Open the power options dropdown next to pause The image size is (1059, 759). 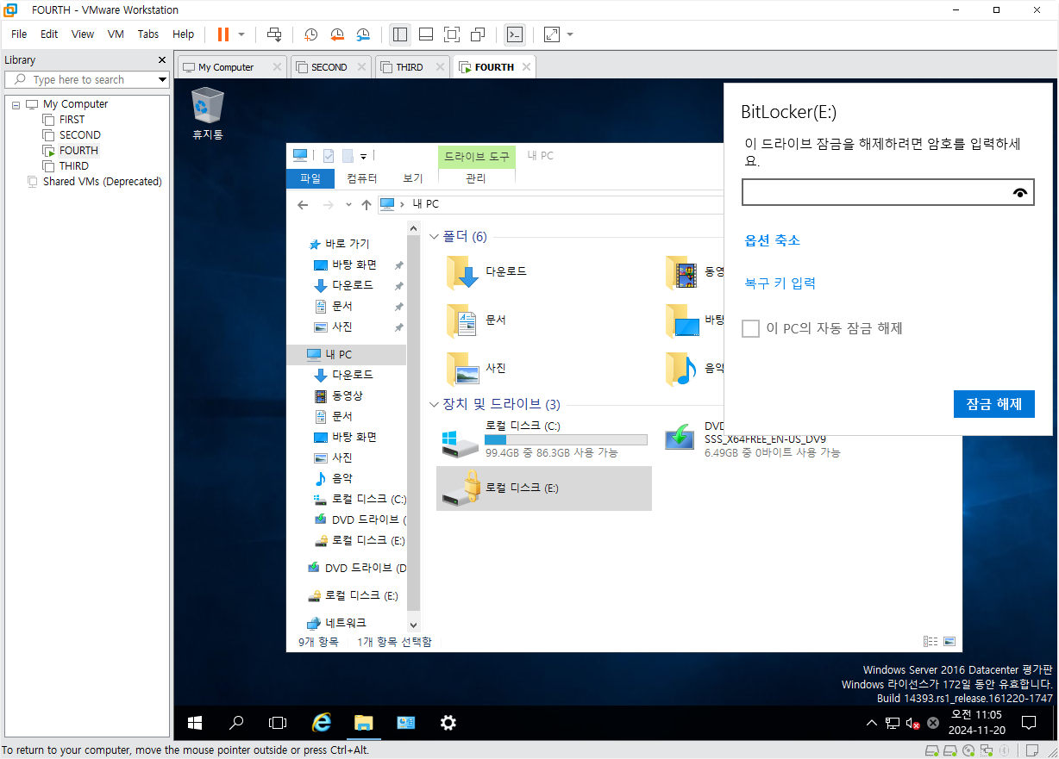[241, 34]
